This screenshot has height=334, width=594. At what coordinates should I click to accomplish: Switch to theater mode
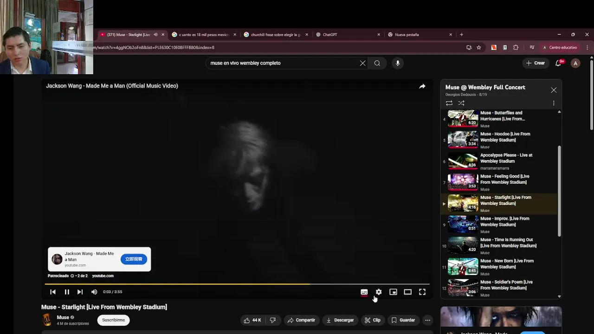click(407, 292)
